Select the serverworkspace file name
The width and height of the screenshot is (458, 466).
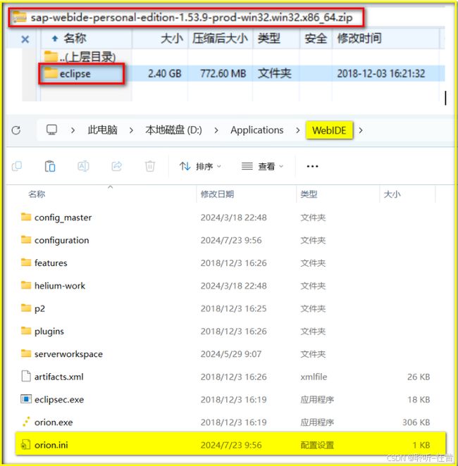pyautogui.click(x=68, y=354)
